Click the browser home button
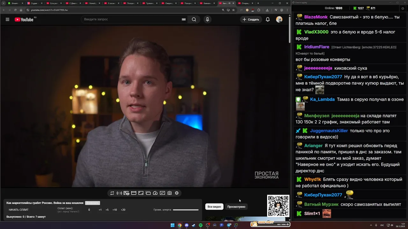Screen dimensions: 408x229 click(x=21, y=10)
